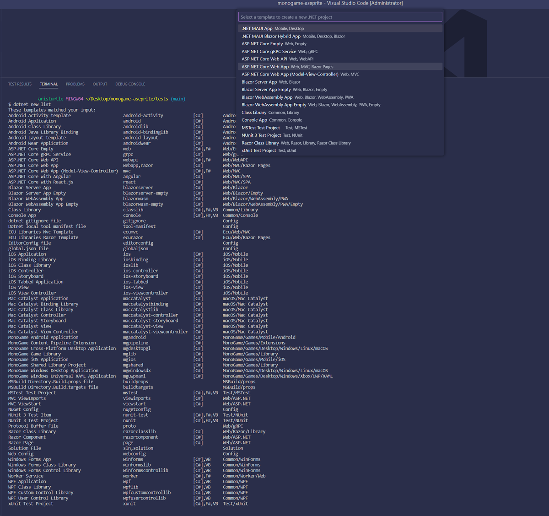Select Blazor Server App template
The height and width of the screenshot is (516, 549).
340,82
